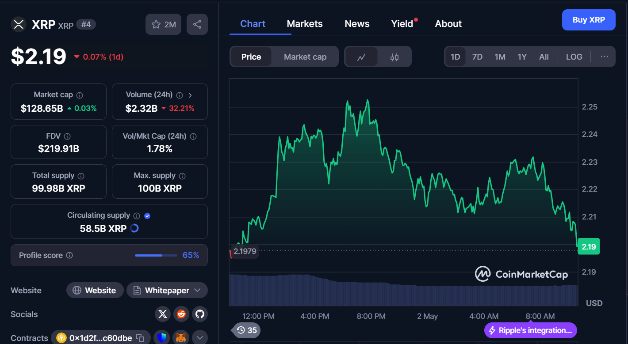
Task: Click the #4 rank badge
Action: 86,24
